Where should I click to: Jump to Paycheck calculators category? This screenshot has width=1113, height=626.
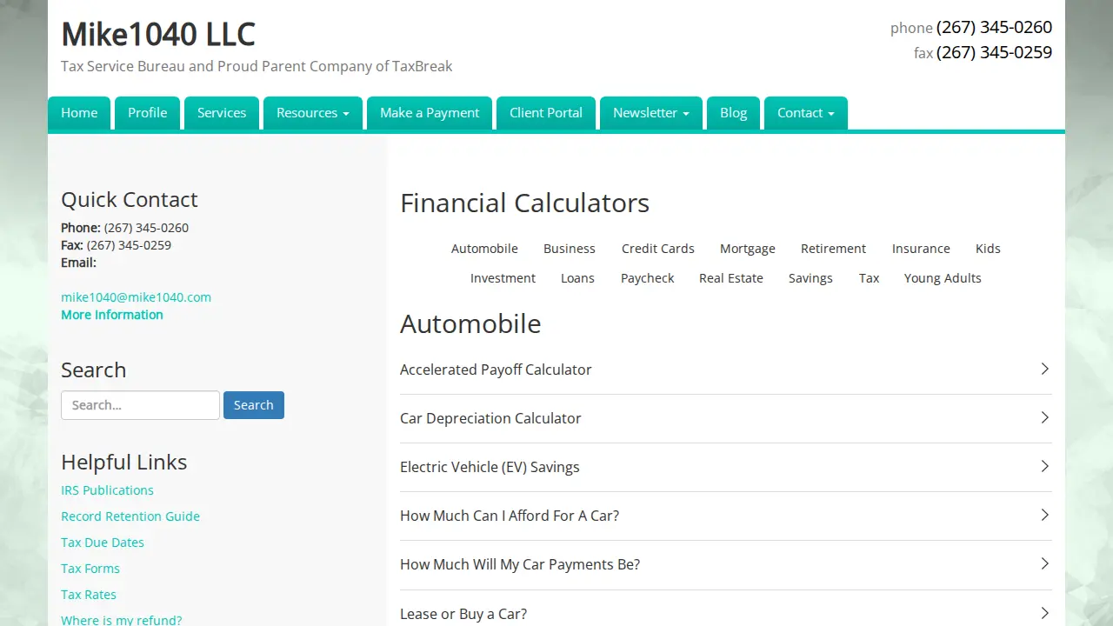point(648,278)
